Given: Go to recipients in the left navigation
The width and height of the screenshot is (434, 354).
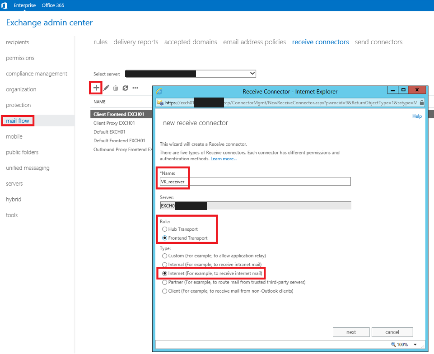Looking at the screenshot, I should [18, 42].
